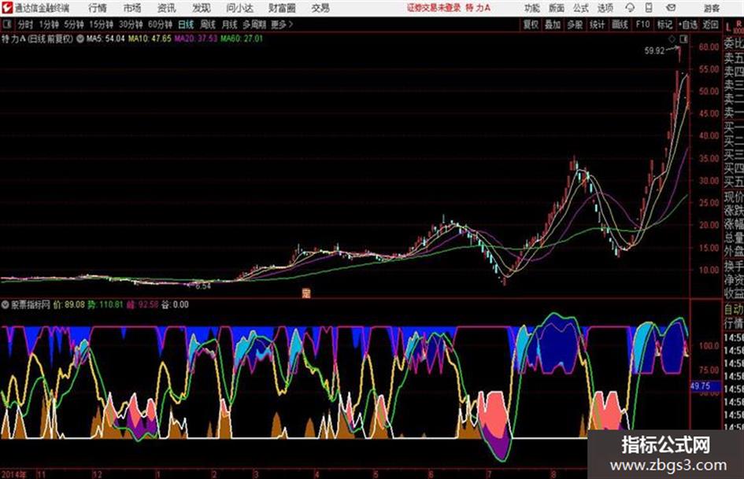Click the MA20: 37.53 indicator label
The image size is (744, 479).
pos(195,39)
